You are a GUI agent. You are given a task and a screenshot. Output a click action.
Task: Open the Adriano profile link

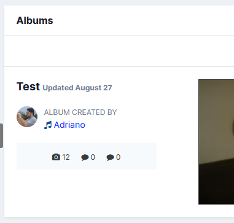coord(69,125)
